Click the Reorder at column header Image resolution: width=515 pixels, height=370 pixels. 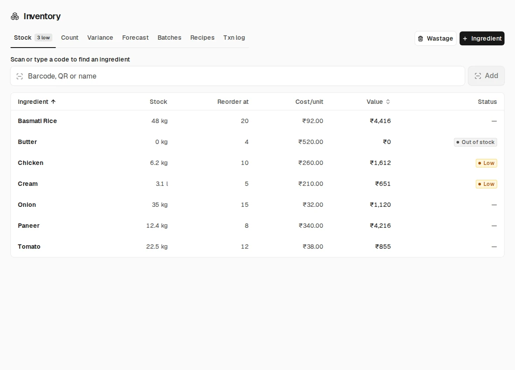233,102
